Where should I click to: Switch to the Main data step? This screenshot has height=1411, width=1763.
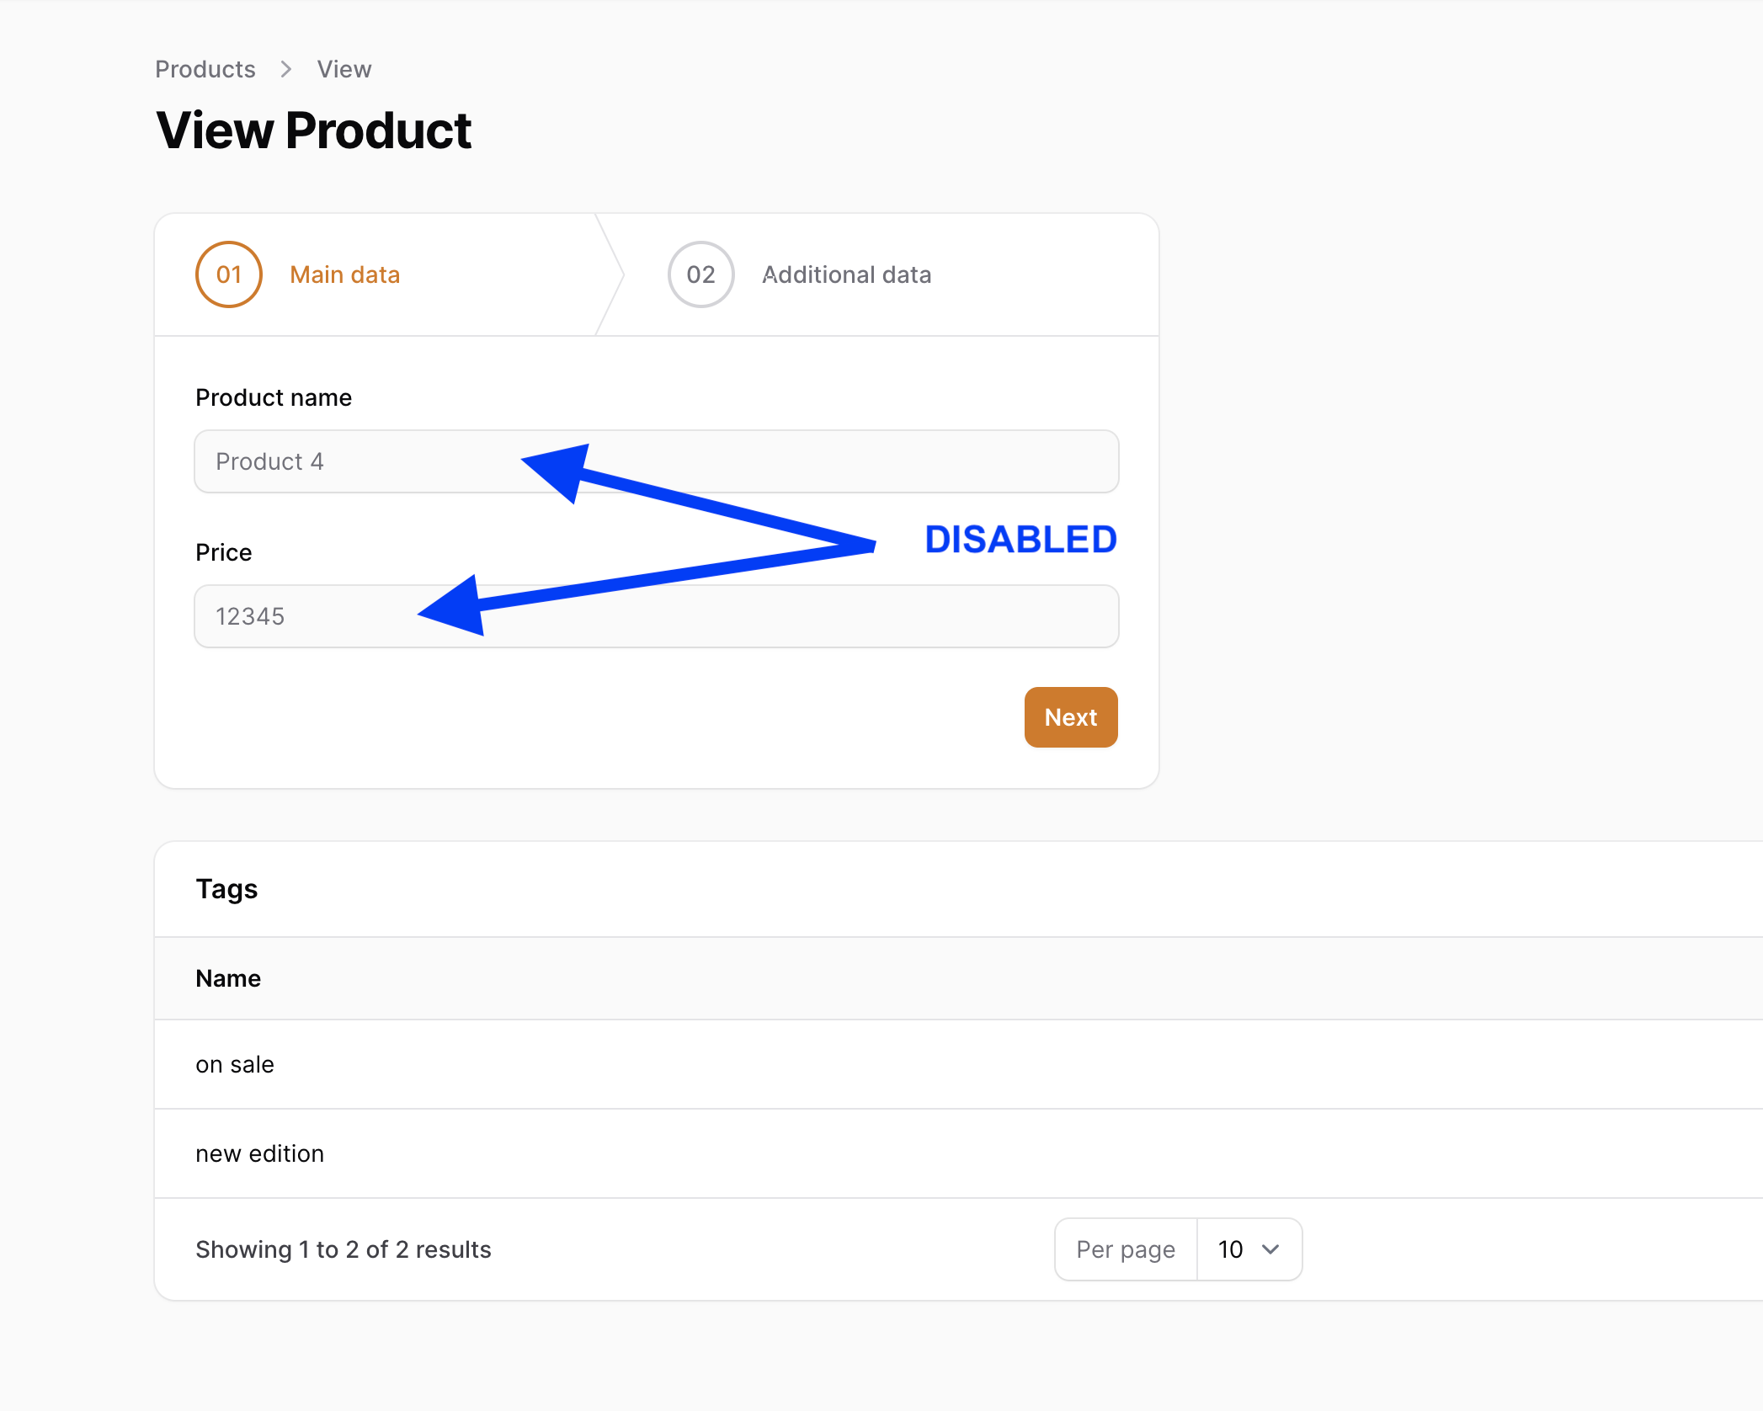click(344, 274)
